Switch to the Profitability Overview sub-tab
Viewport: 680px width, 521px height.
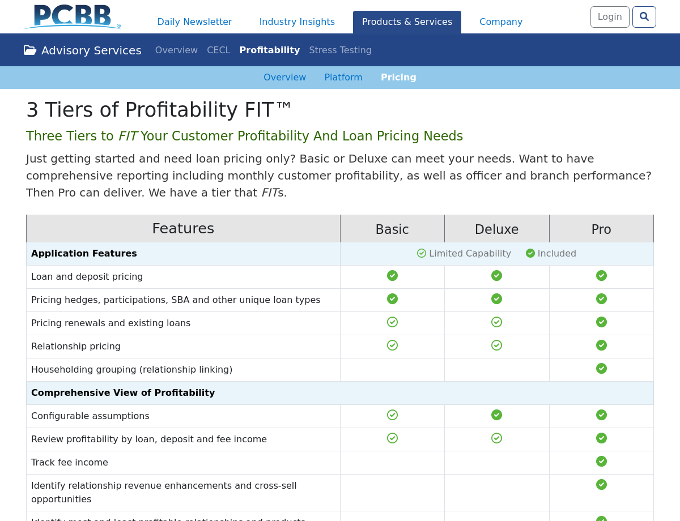[x=284, y=77]
